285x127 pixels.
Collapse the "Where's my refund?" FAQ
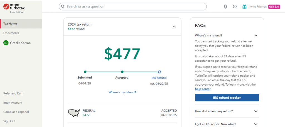coord(256,35)
